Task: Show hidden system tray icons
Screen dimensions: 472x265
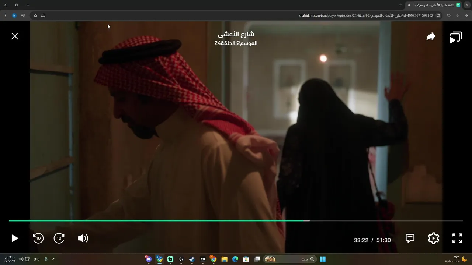Action: 53,259
